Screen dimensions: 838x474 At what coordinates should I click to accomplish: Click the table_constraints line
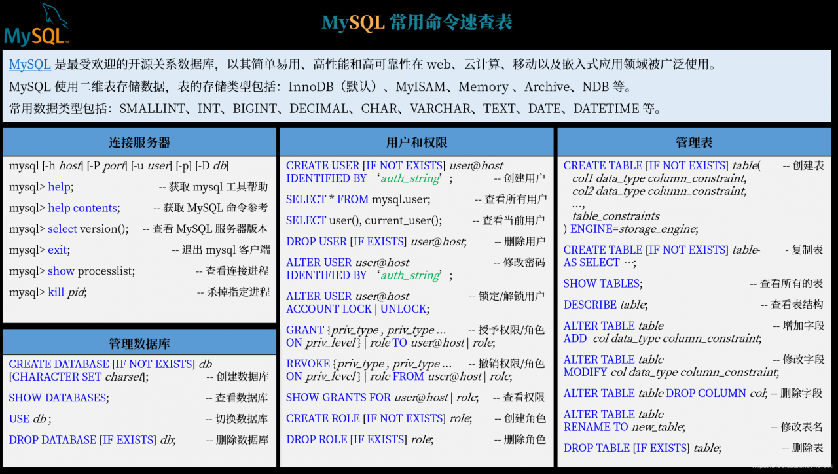click(x=616, y=216)
